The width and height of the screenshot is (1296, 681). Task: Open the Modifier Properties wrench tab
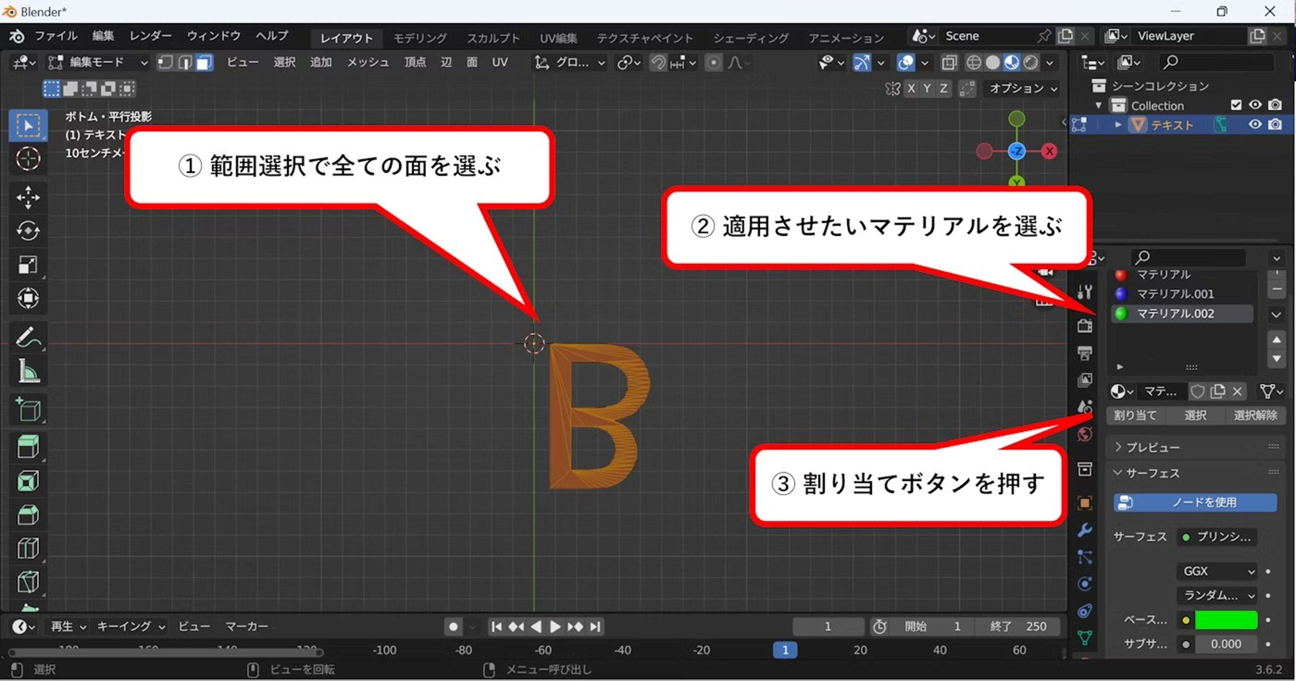tap(1085, 529)
